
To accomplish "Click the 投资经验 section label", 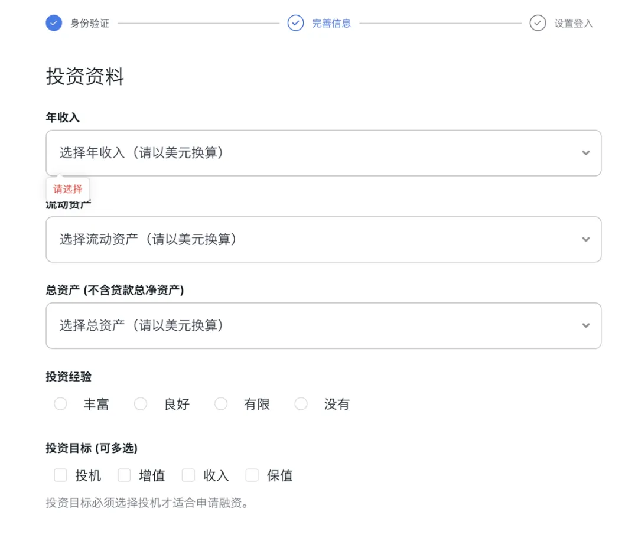I will 69,377.
